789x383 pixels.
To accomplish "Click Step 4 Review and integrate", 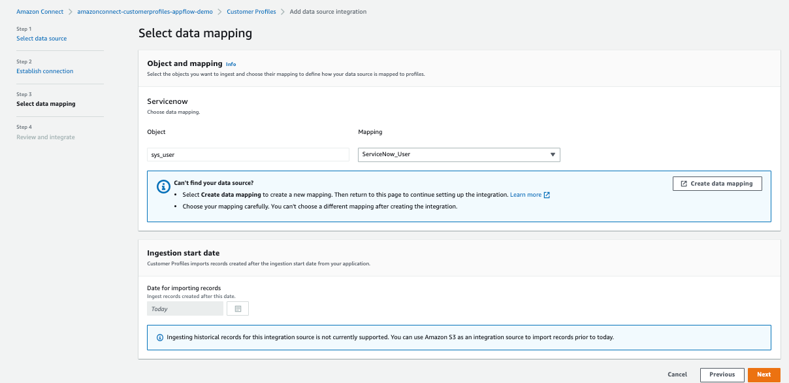I will (46, 137).
